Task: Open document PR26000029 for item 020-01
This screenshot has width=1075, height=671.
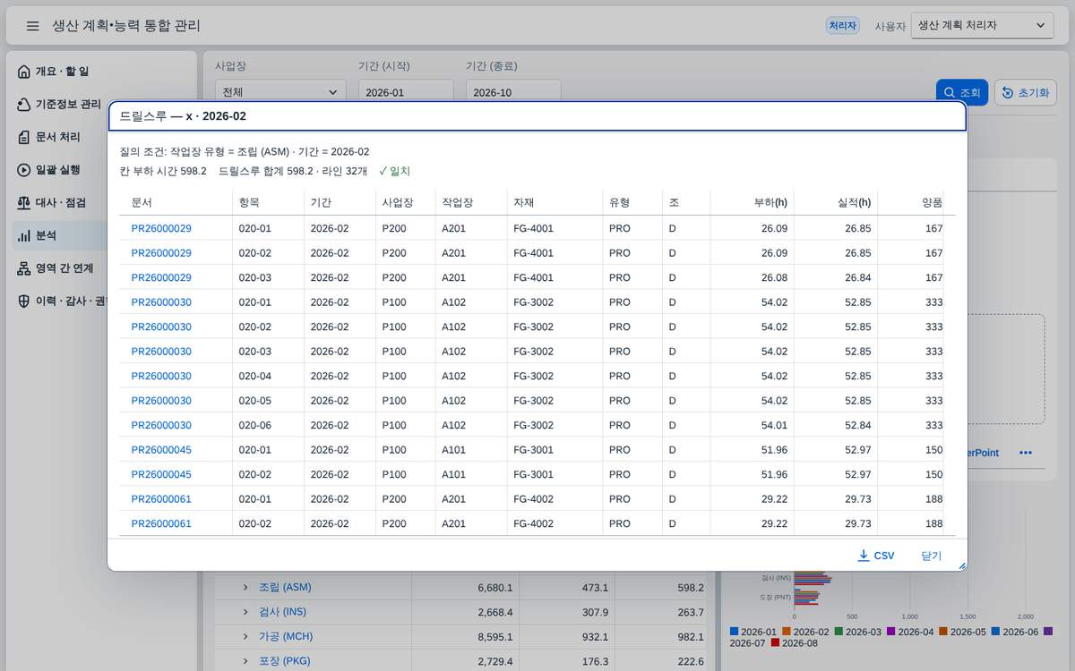Action: pyautogui.click(x=161, y=228)
